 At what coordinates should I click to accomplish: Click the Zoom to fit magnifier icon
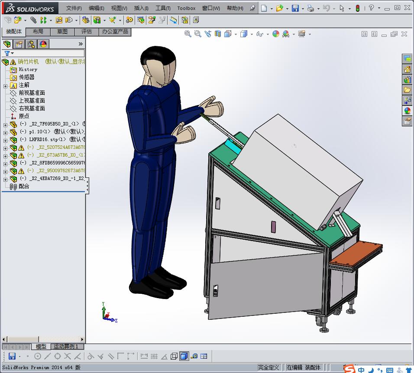(188, 34)
